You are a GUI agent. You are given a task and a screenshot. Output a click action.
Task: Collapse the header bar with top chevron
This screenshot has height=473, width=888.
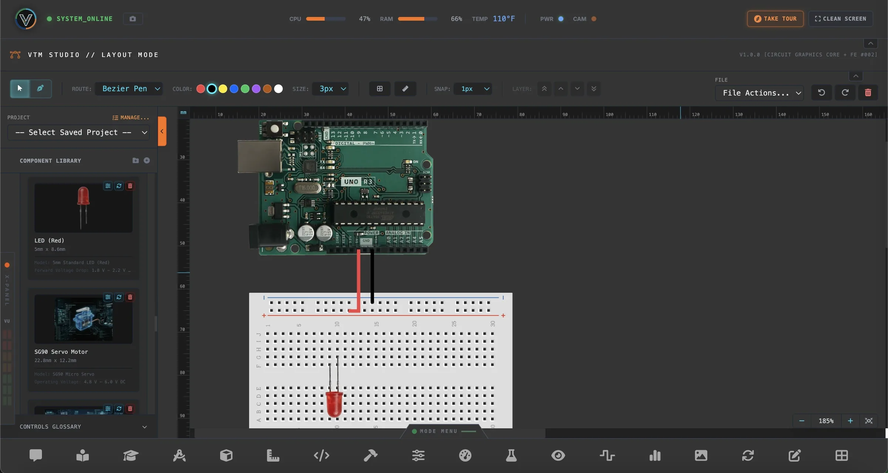coord(871,44)
